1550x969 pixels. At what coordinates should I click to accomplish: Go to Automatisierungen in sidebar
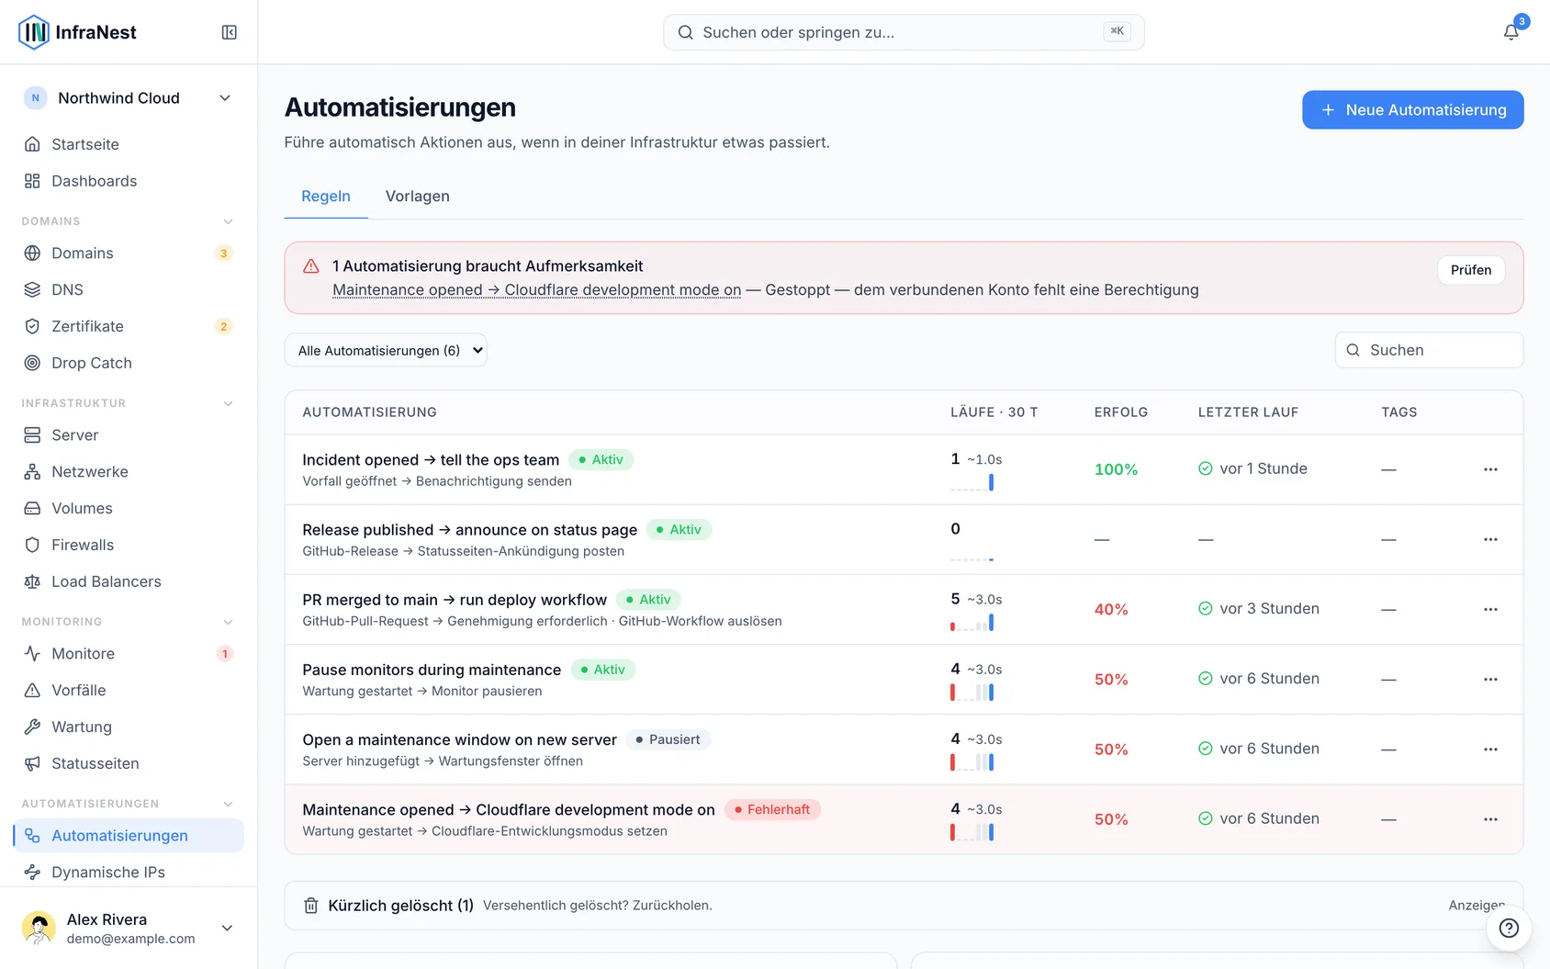coord(129,835)
